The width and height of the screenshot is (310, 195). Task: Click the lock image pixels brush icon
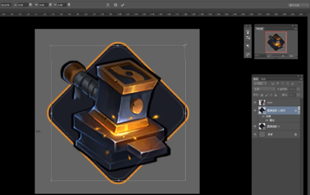coord(267,95)
